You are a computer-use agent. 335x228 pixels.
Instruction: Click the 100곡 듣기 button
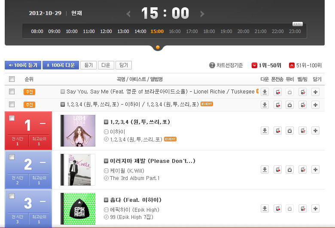pos(23,65)
